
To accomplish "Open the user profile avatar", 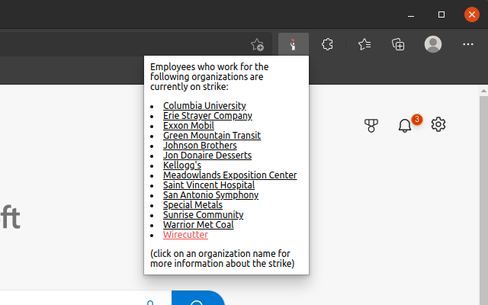I will point(433,44).
